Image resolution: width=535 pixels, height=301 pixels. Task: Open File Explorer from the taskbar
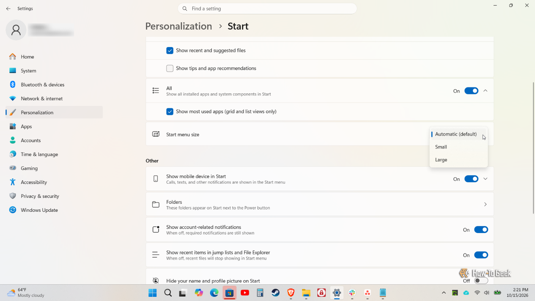tap(306, 293)
